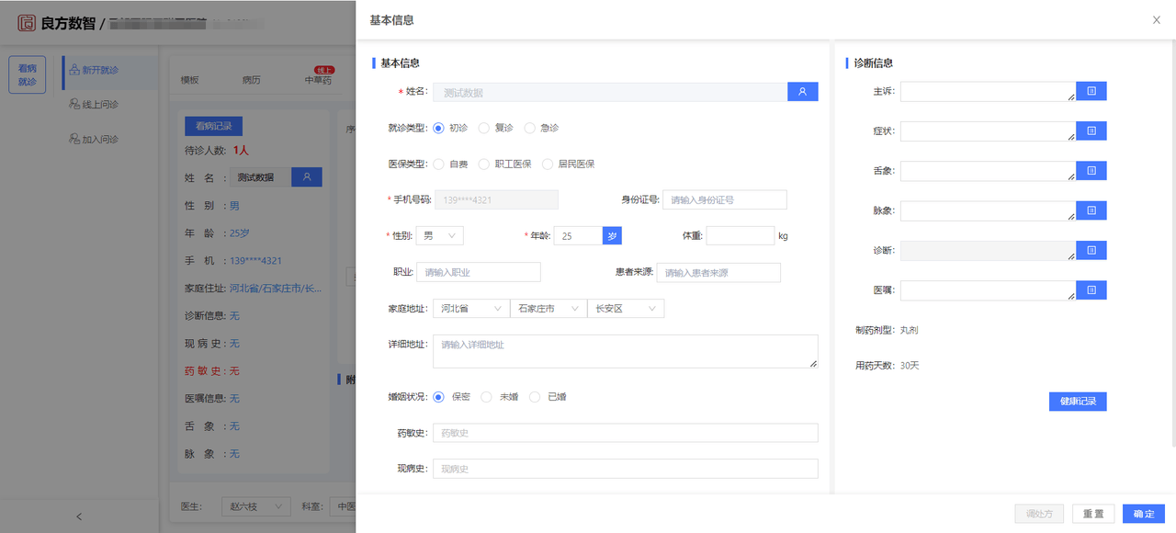Click the 看病就诊 module button
This screenshot has height=533, width=1176.
(28, 74)
